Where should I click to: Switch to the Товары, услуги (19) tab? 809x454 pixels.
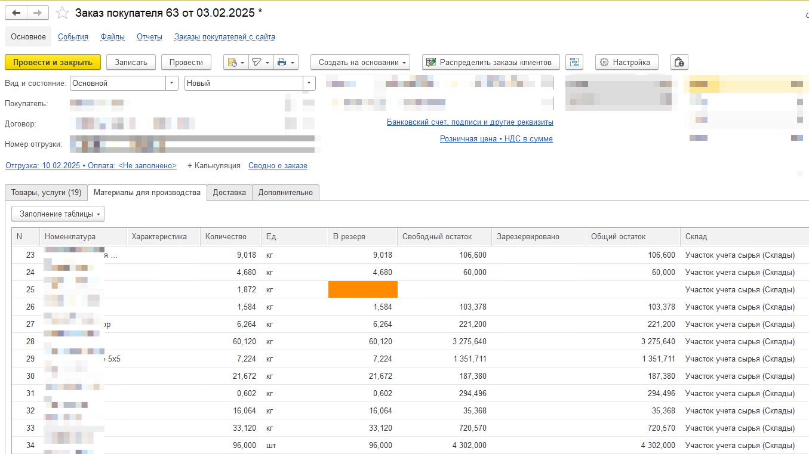tap(46, 193)
